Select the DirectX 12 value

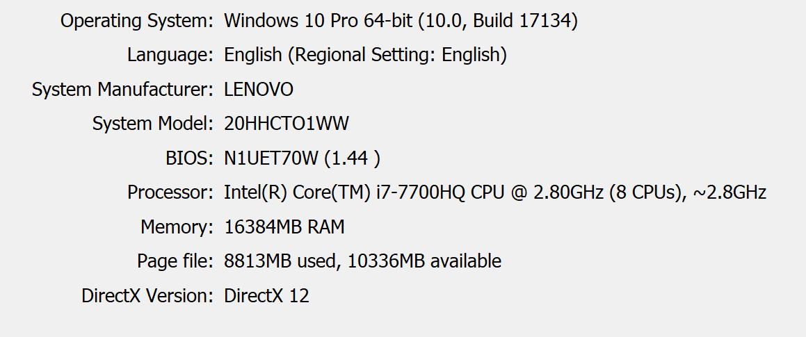(266, 296)
